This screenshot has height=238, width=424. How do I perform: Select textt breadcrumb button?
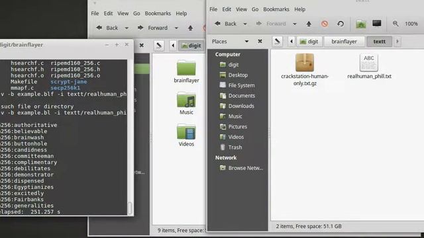pyautogui.click(x=379, y=42)
